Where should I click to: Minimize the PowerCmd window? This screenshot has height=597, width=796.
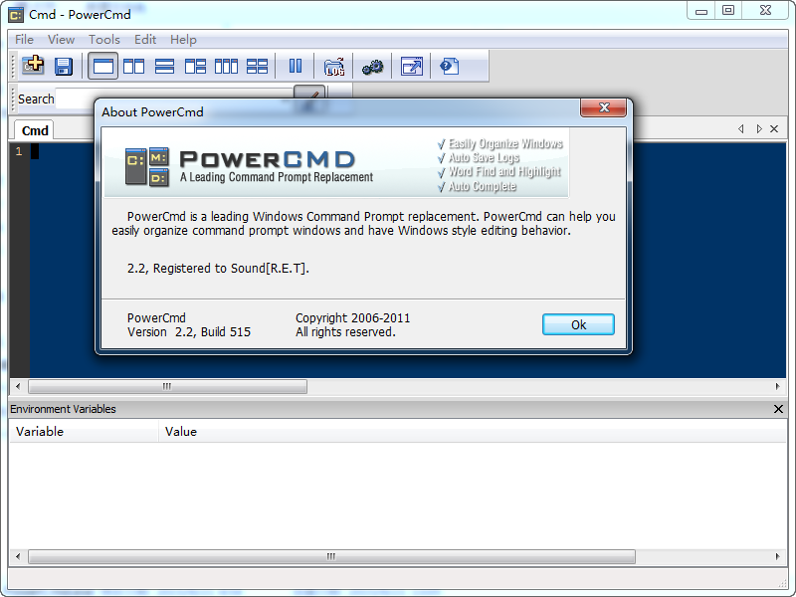click(x=701, y=10)
